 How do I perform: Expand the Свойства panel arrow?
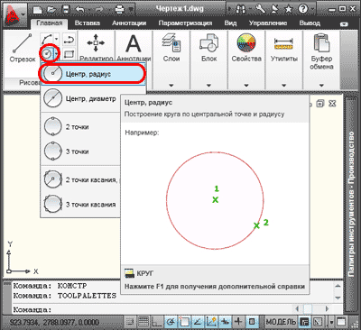246,86
